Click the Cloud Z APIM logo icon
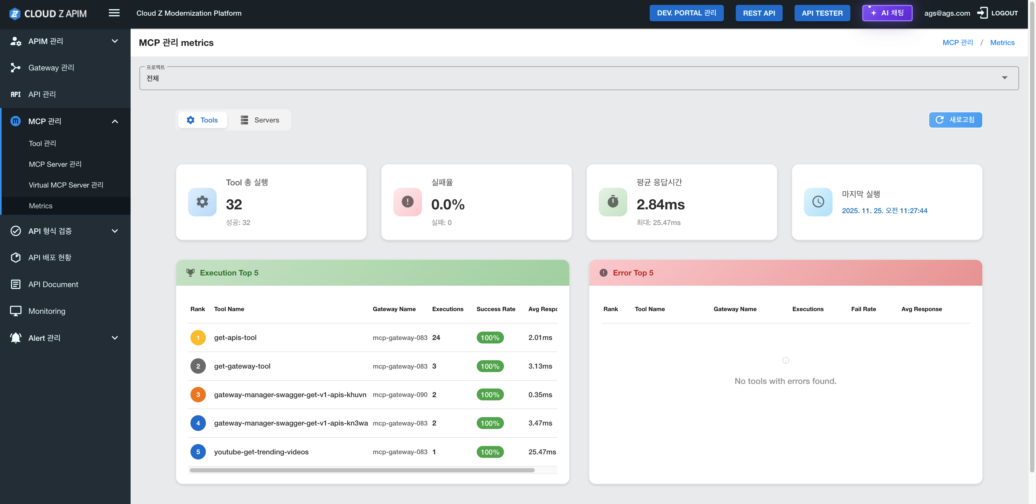Screen dimensions: 1036x504 click(15, 14)
